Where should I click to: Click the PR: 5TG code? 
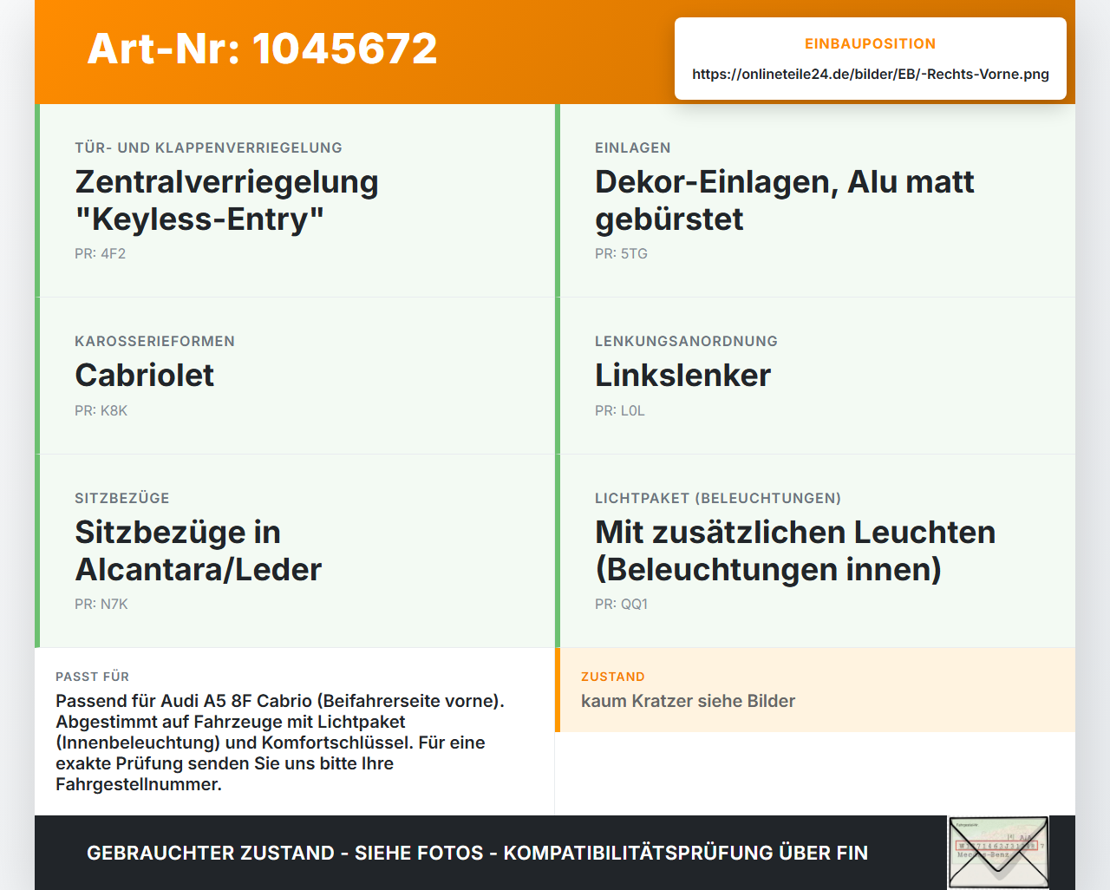tap(621, 253)
